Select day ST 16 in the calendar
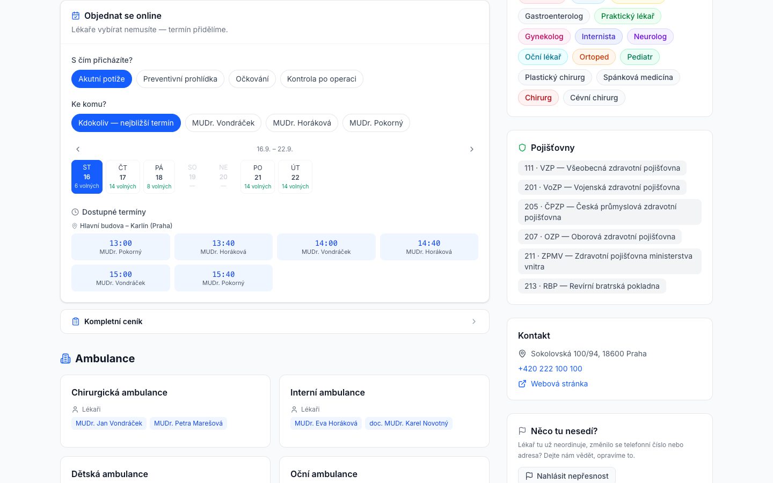 [87, 177]
